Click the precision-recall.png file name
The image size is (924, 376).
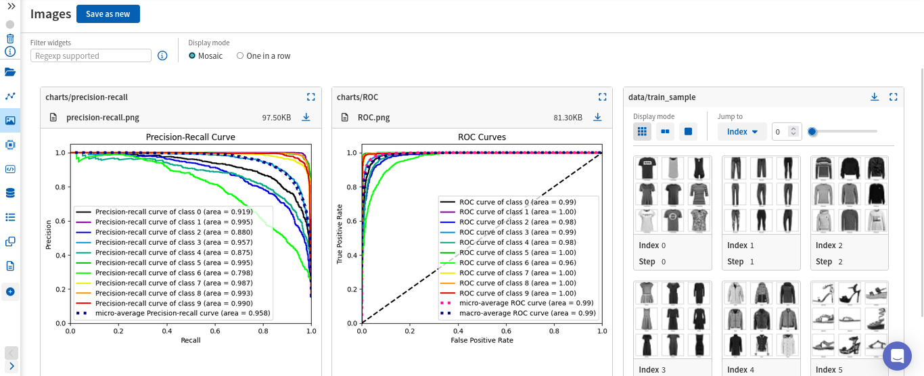[103, 117]
